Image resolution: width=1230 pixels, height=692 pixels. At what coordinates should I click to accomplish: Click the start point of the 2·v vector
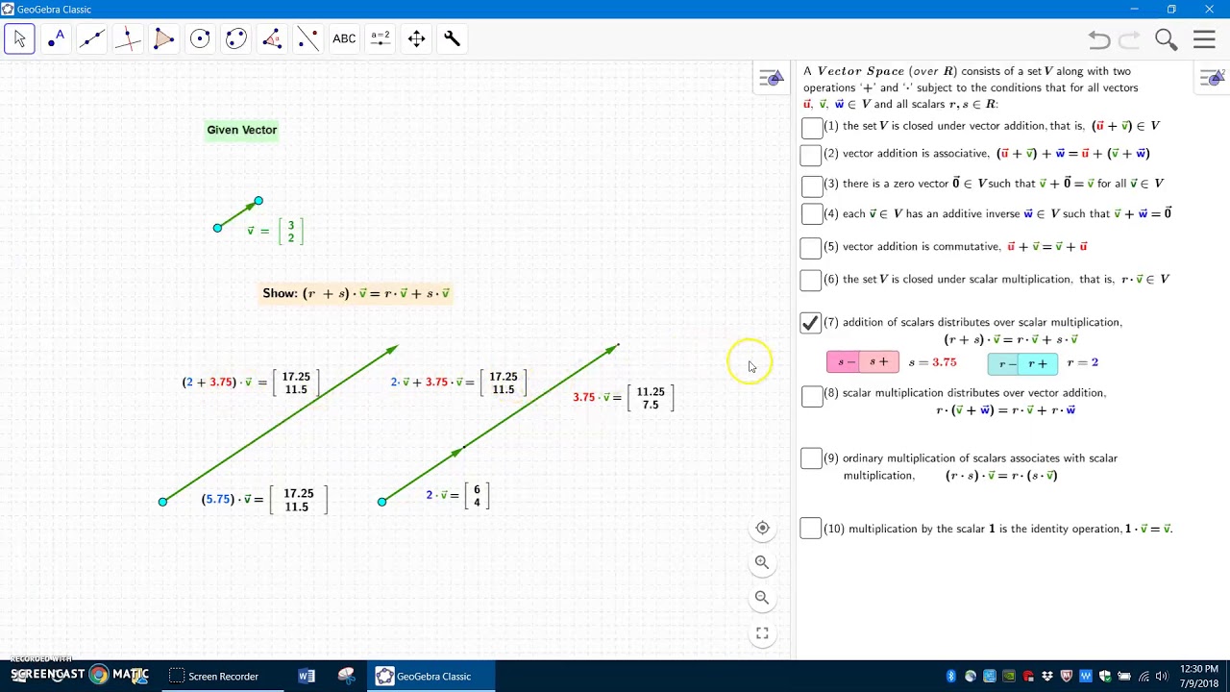(x=382, y=502)
